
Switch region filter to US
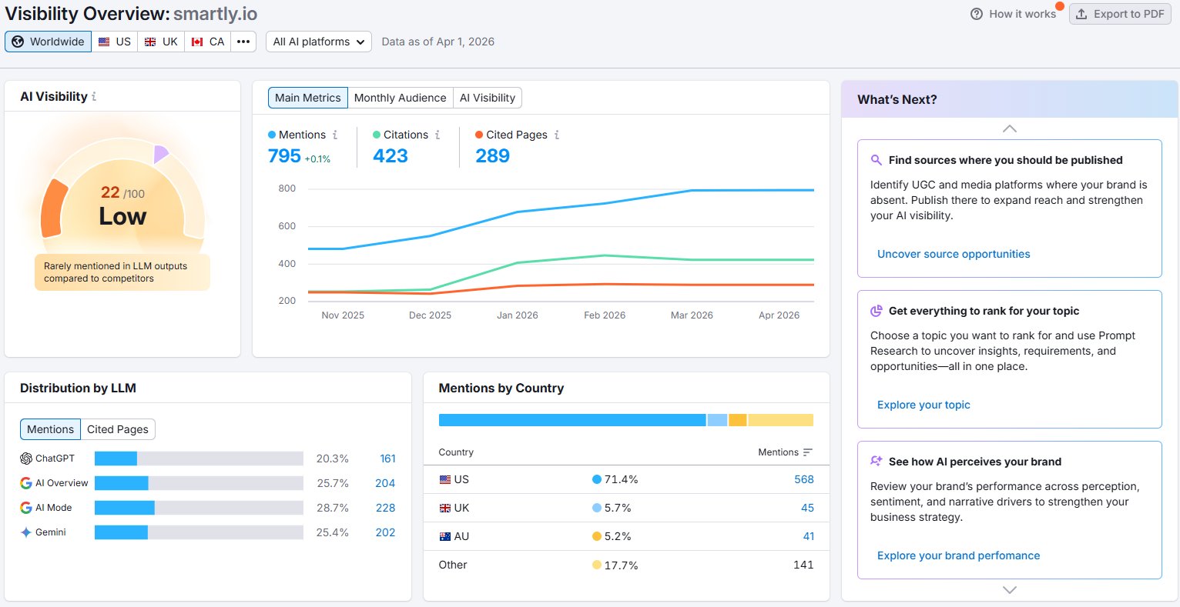tap(115, 42)
